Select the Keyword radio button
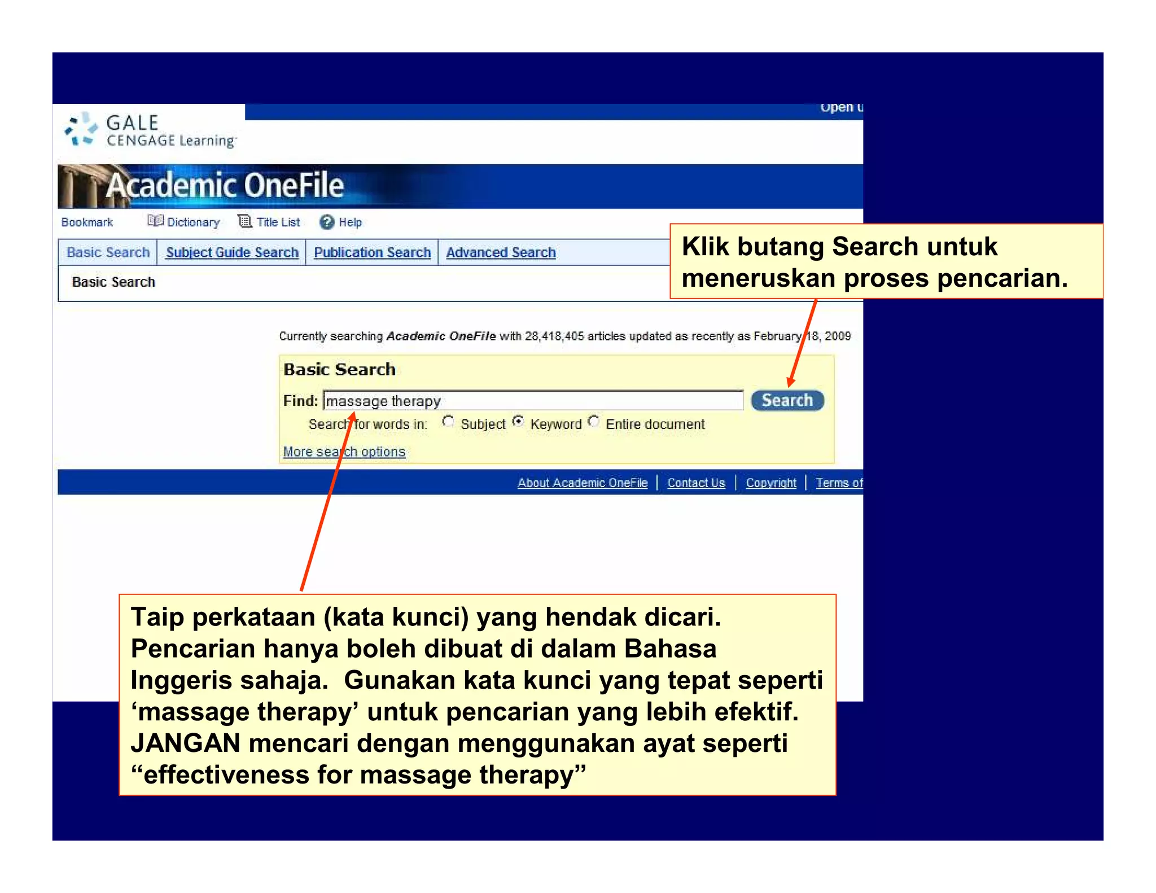The width and height of the screenshot is (1156, 893). pos(518,422)
